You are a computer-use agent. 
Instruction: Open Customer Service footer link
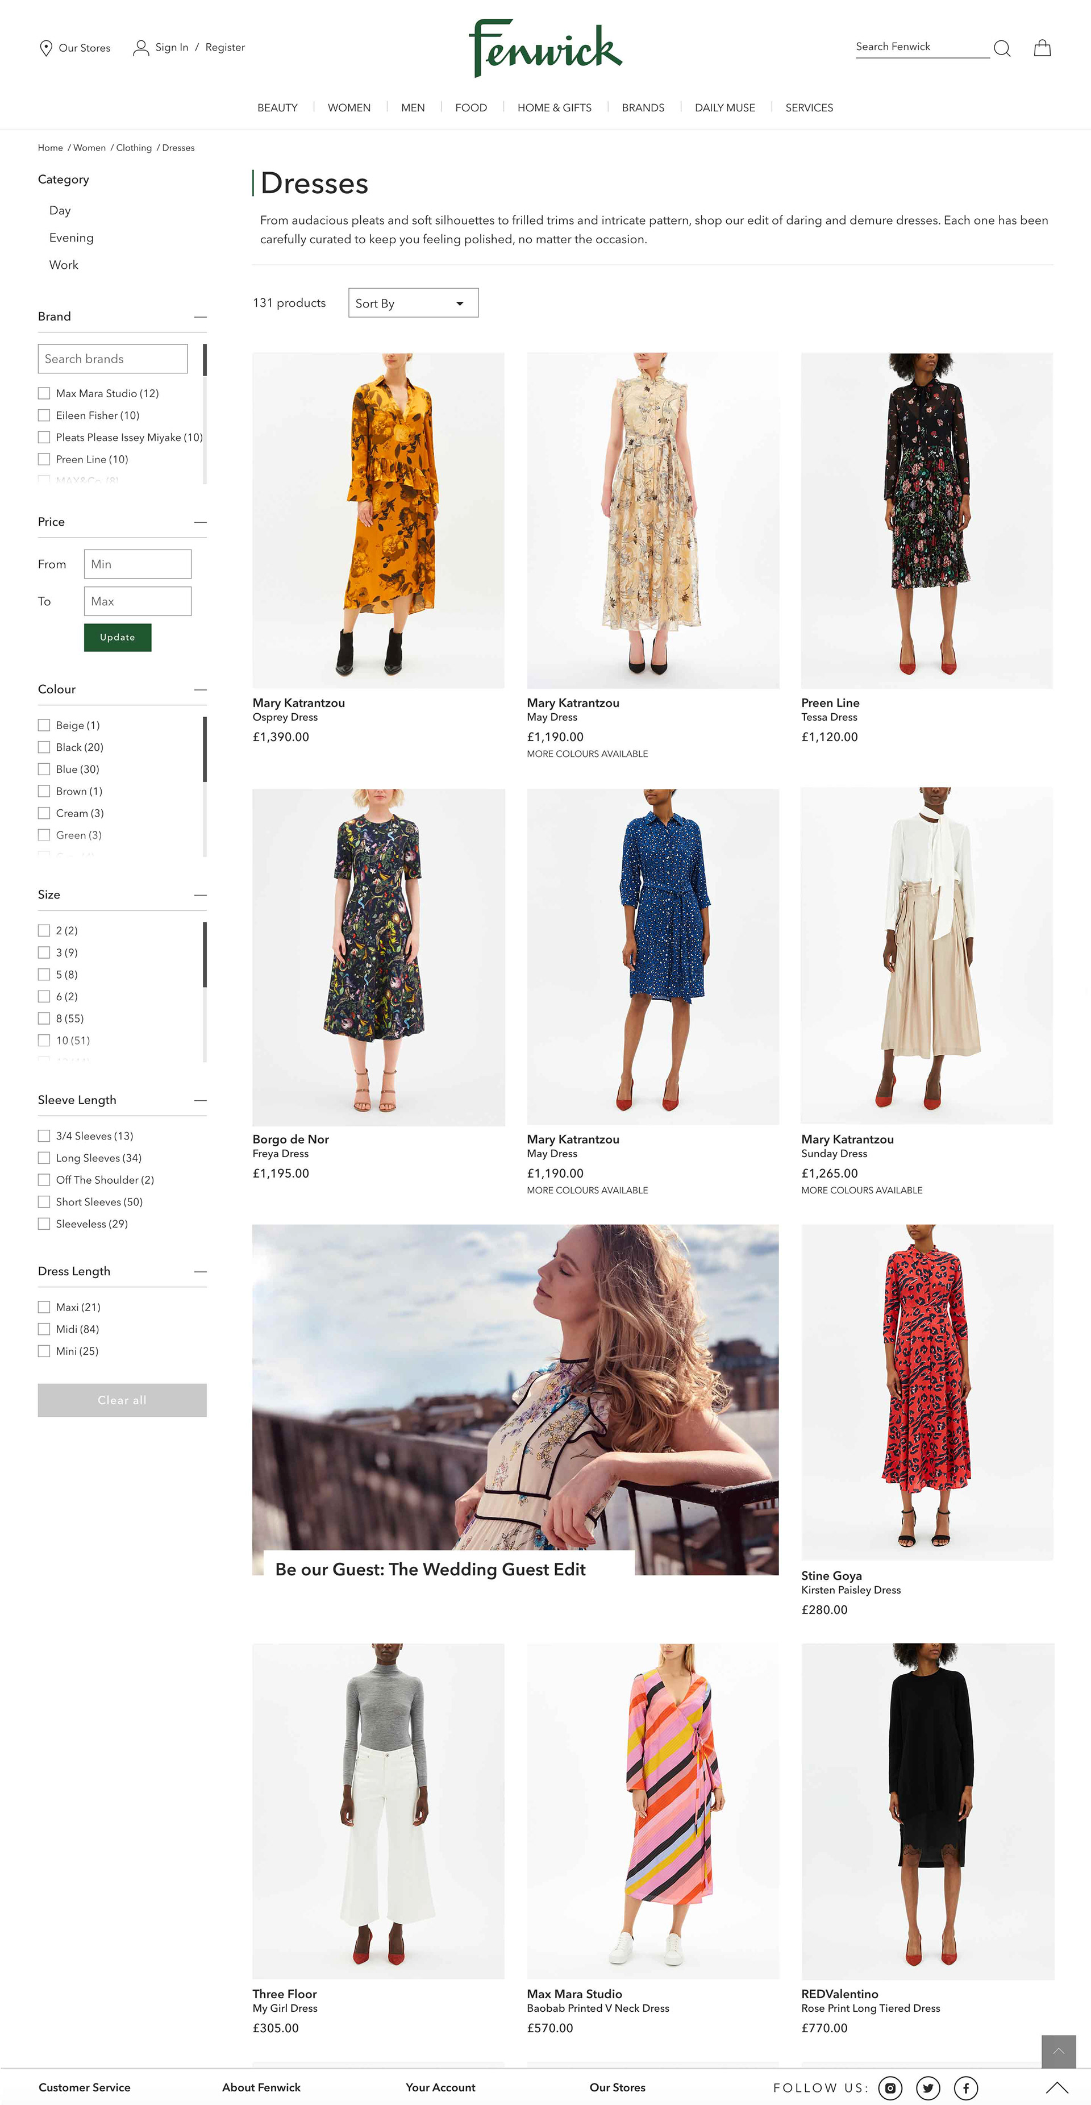[x=84, y=2087]
